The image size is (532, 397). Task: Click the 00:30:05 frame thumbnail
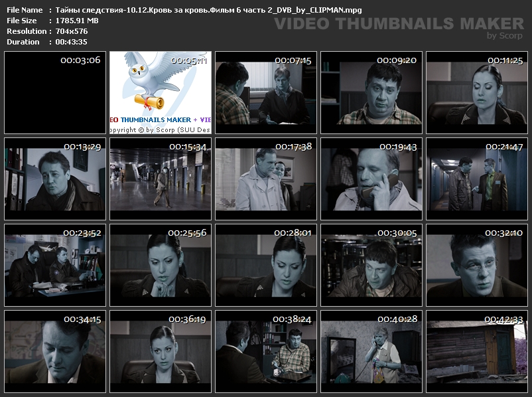[x=371, y=266]
